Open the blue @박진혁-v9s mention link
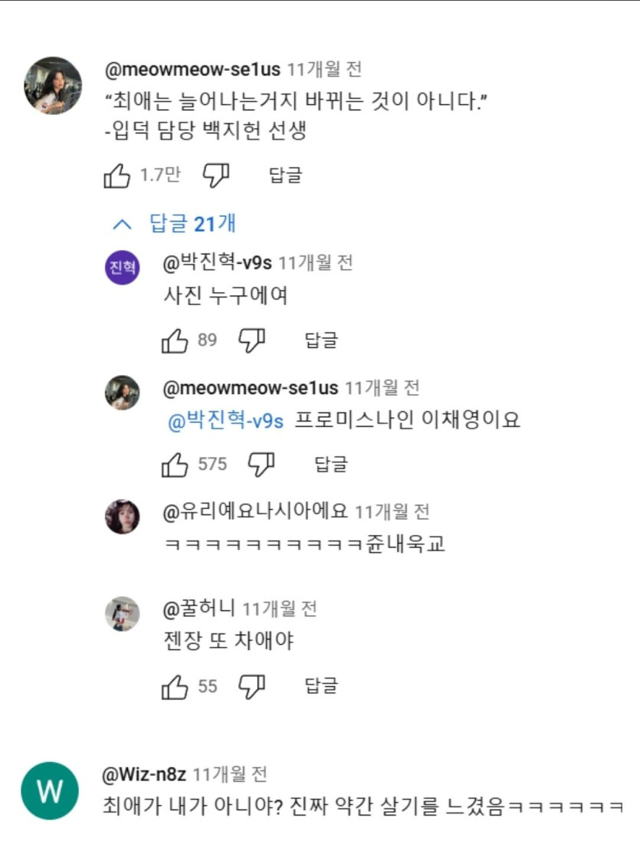 [225, 420]
